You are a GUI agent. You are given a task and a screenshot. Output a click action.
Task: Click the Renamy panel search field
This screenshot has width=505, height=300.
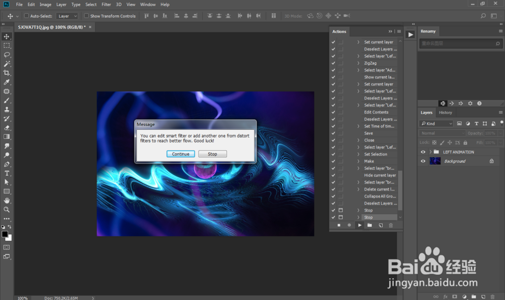click(x=460, y=43)
